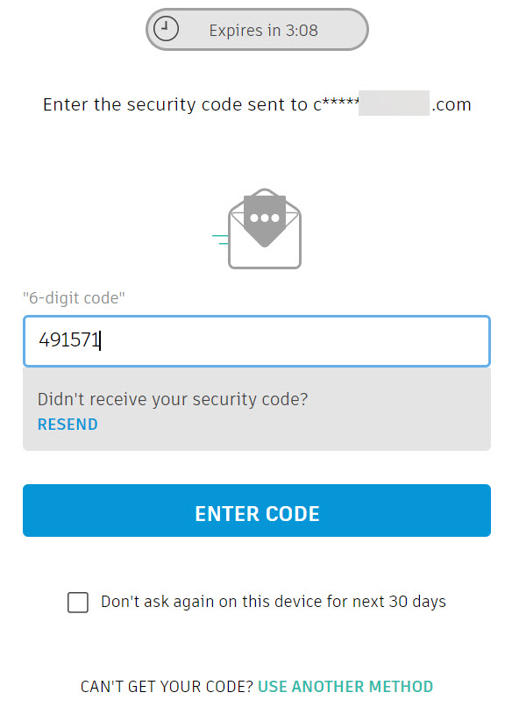
Task: Submit with the ENTER CODE button
Action: (x=257, y=510)
